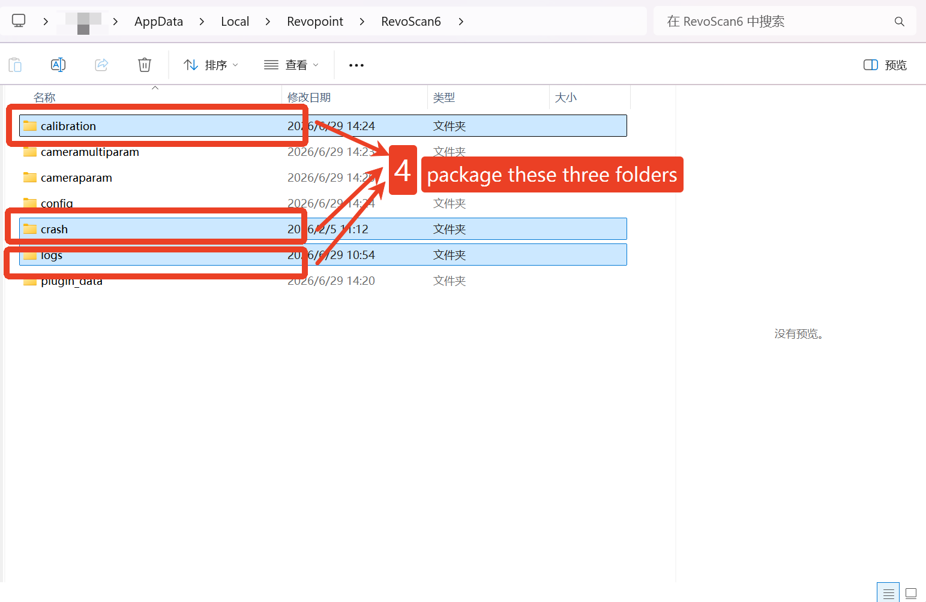Click the rename icon in toolbar
926x602 pixels.
click(58, 65)
